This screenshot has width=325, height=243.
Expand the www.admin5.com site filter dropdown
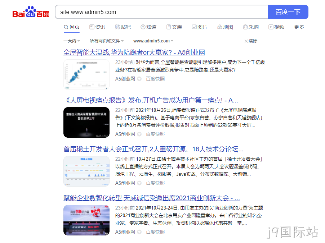pyautogui.click(x=153, y=41)
